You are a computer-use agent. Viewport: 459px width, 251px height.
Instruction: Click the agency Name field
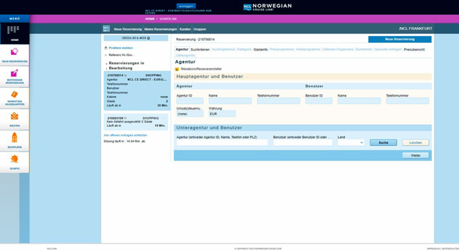tap(230, 101)
